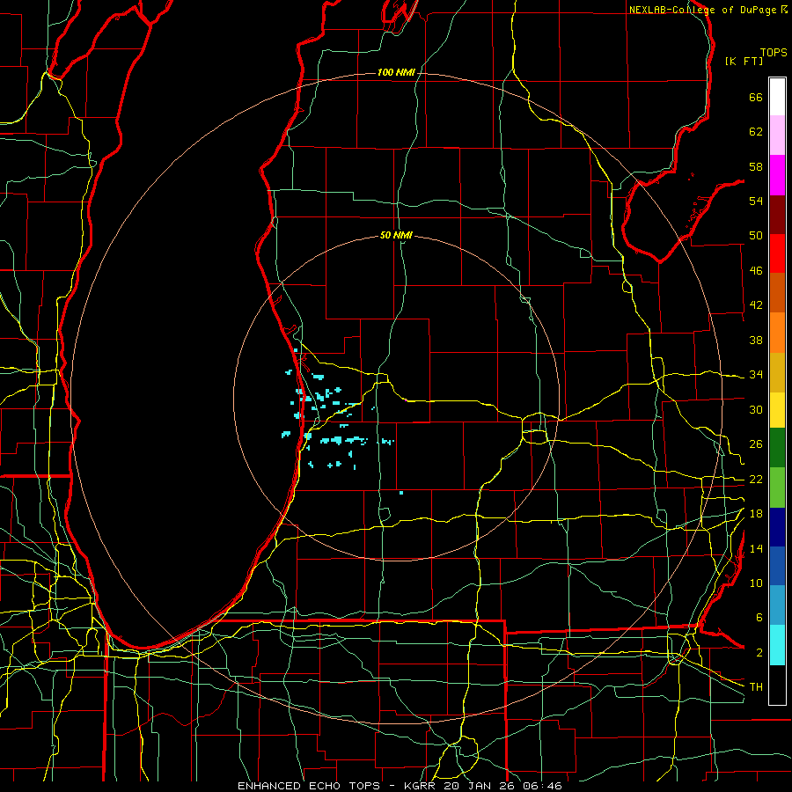Click the yellow 34 K FT legend swatch
The height and width of the screenshot is (792, 792).
(777, 410)
